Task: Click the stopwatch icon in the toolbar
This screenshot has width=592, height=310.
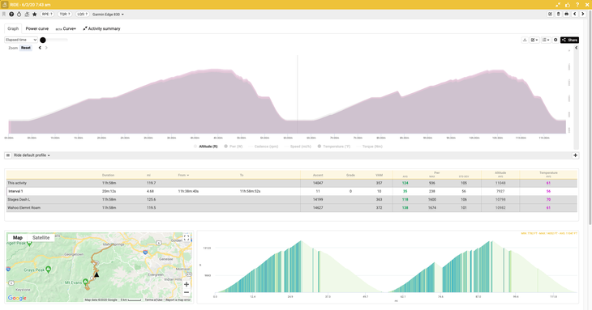Action: tap(19, 15)
